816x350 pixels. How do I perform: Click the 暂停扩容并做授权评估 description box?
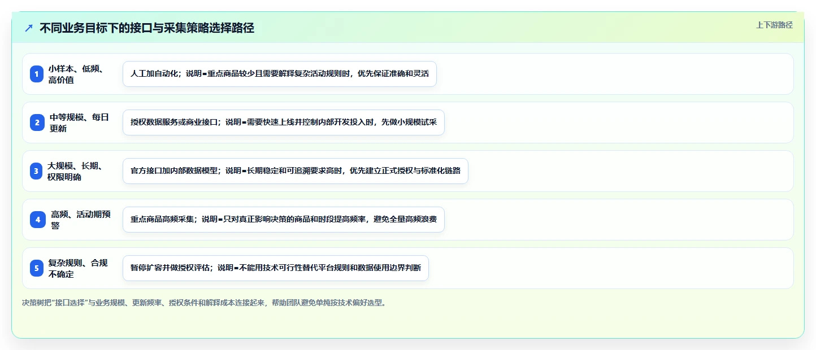pyautogui.click(x=276, y=268)
